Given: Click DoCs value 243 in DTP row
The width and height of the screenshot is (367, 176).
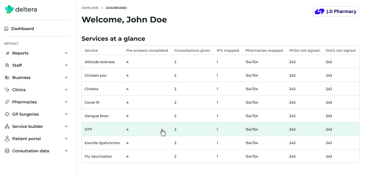Looking at the screenshot, I should click(329, 129).
